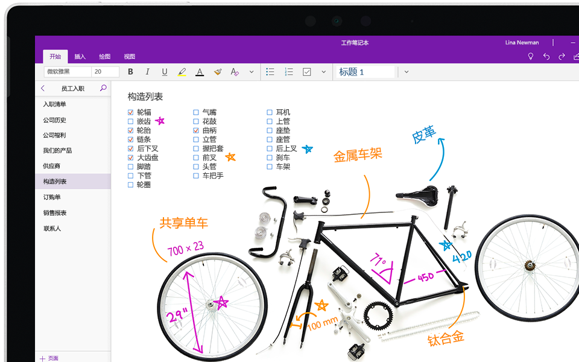Click the 工作笔记本 notebook title
The width and height of the screenshot is (579, 362).
(x=355, y=43)
